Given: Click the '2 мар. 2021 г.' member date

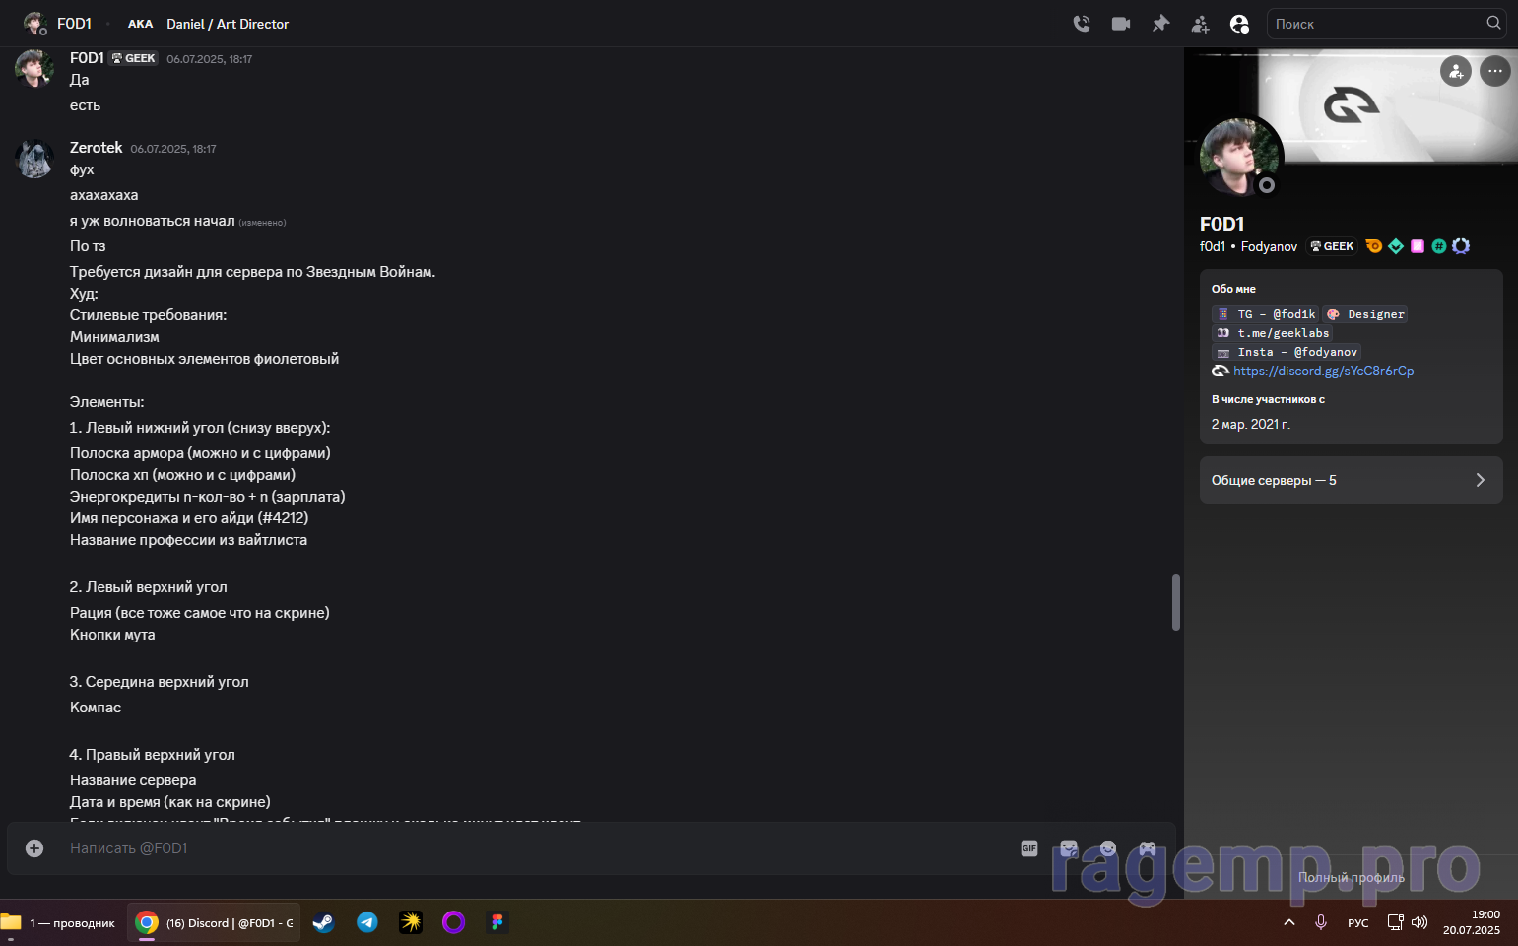Looking at the screenshot, I should [1250, 424].
